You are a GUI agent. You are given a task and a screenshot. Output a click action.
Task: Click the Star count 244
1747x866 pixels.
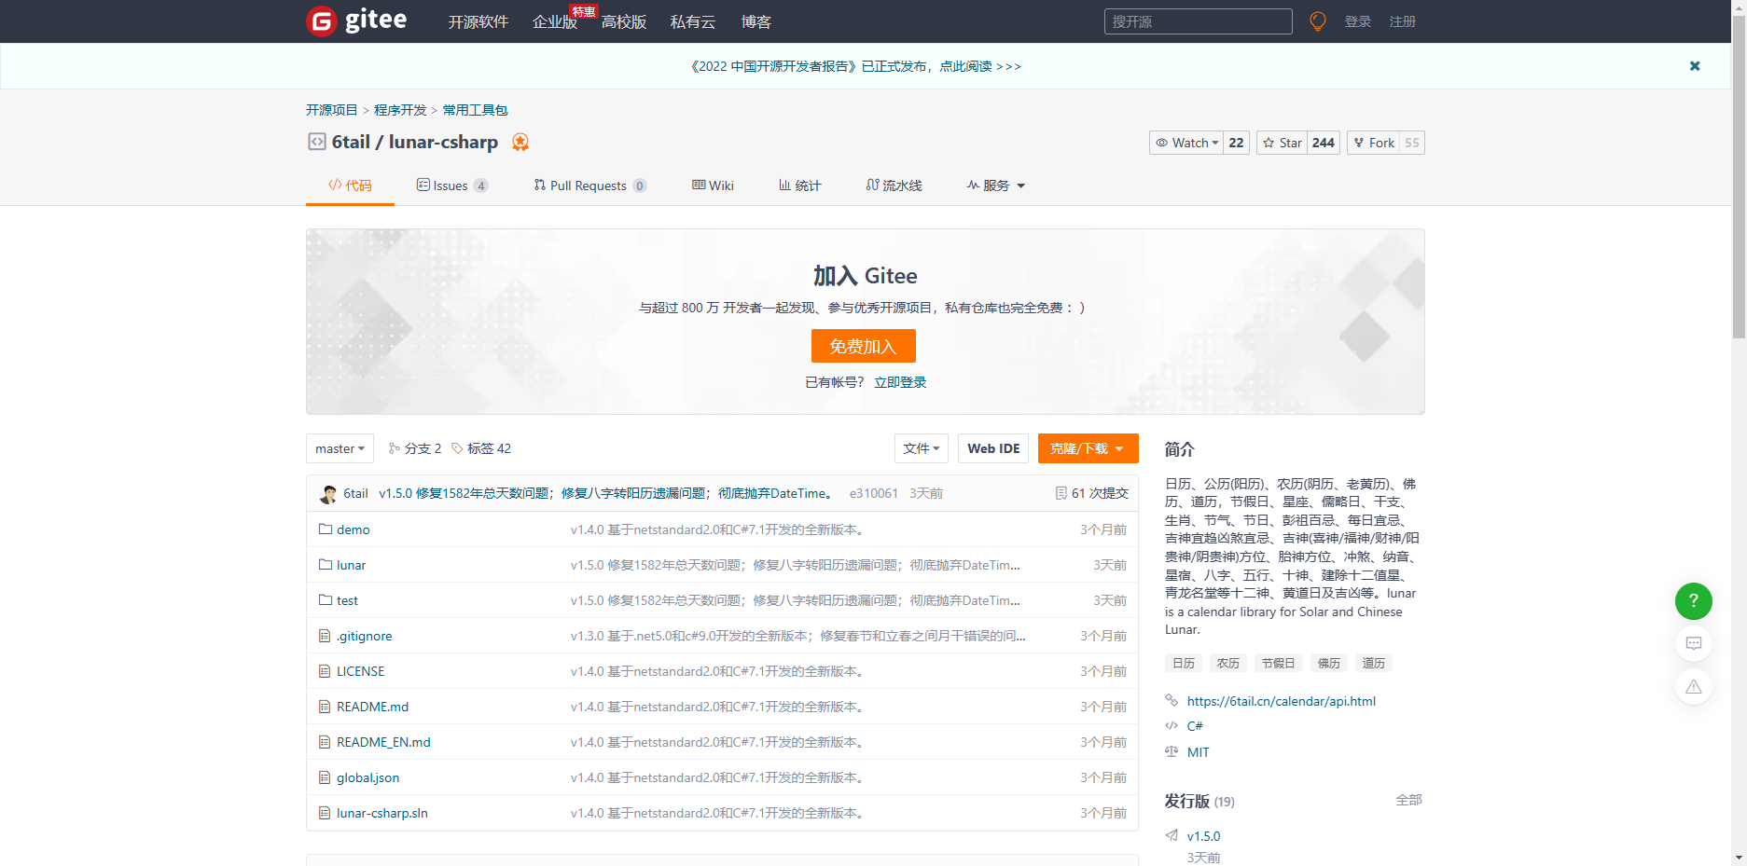[1324, 143]
